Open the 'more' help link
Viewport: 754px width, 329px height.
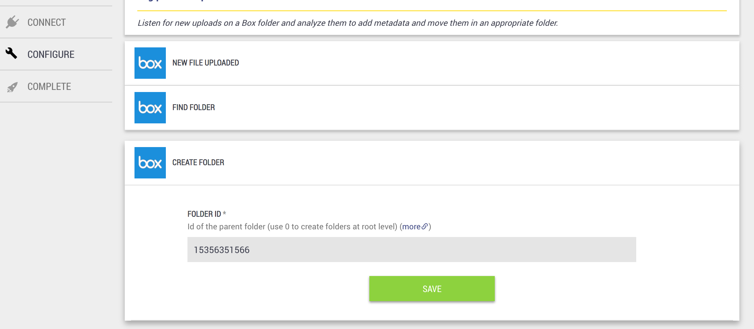pyautogui.click(x=411, y=227)
